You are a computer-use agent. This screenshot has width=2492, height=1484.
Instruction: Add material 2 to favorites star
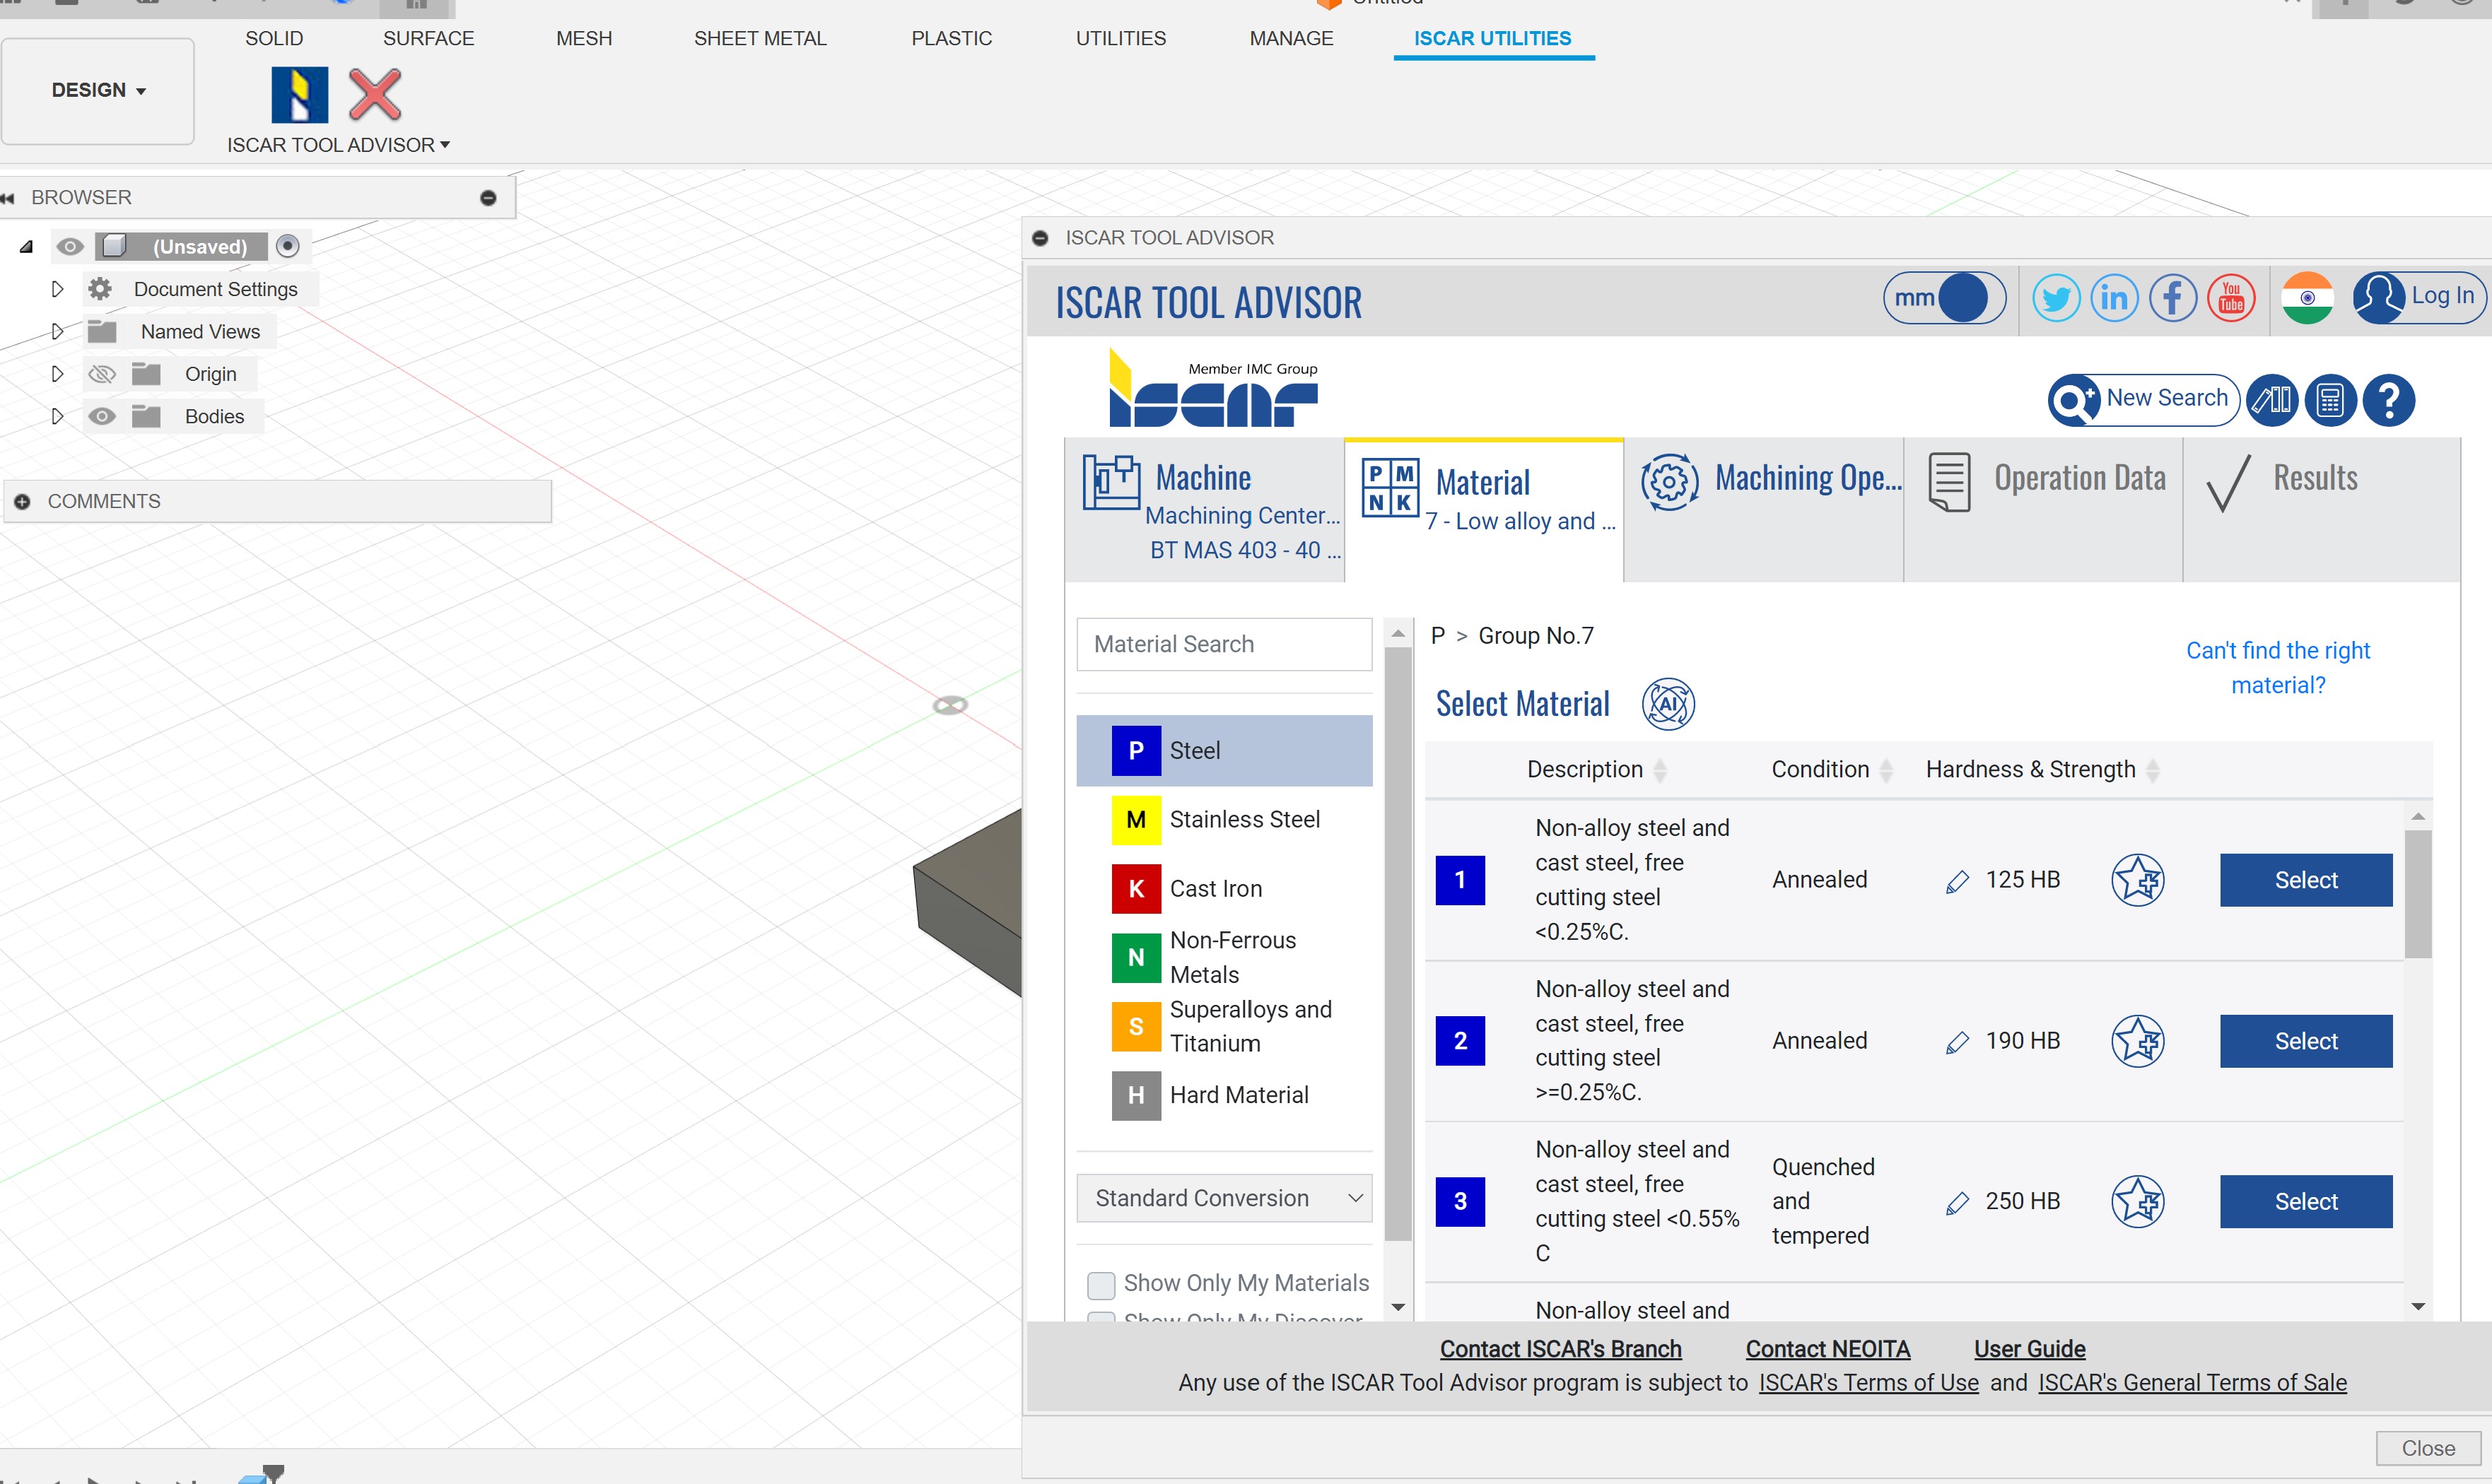[x=2137, y=1041]
